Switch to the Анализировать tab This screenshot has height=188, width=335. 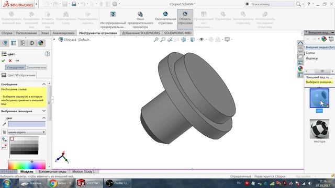(63, 33)
